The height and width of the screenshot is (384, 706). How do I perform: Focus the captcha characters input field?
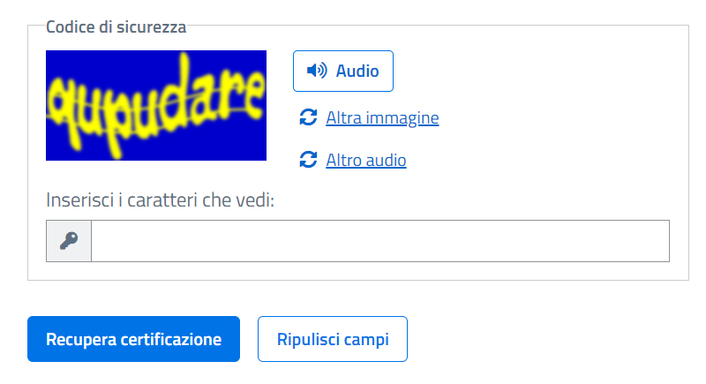click(x=379, y=241)
